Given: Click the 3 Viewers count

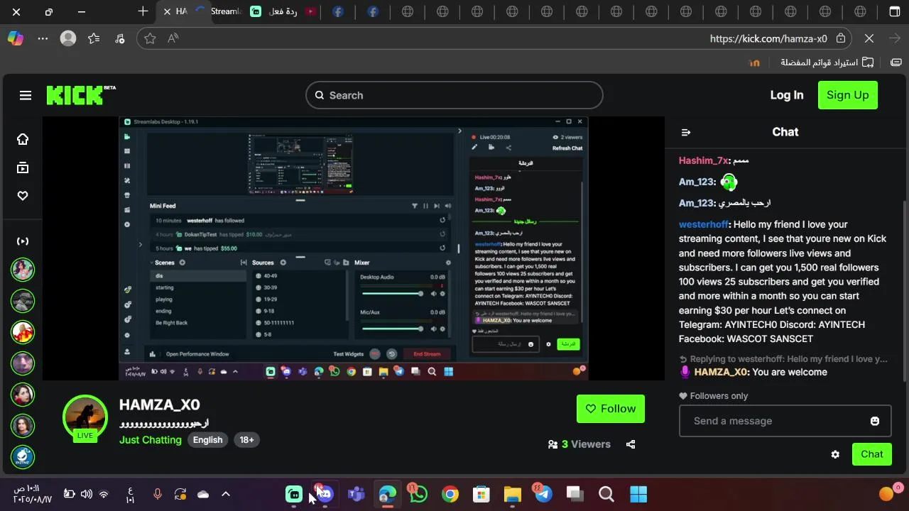Looking at the screenshot, I should tap(586, 444).
